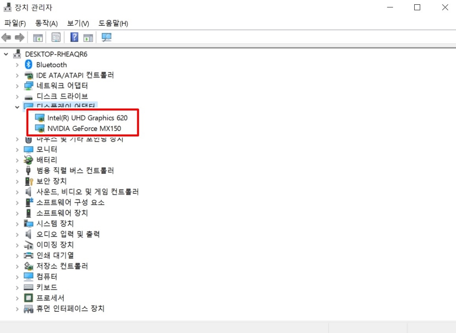The image size is (456, 333).
Task: Click the 네트워크 어댑터 icon
Action: (x=29, y=86)
